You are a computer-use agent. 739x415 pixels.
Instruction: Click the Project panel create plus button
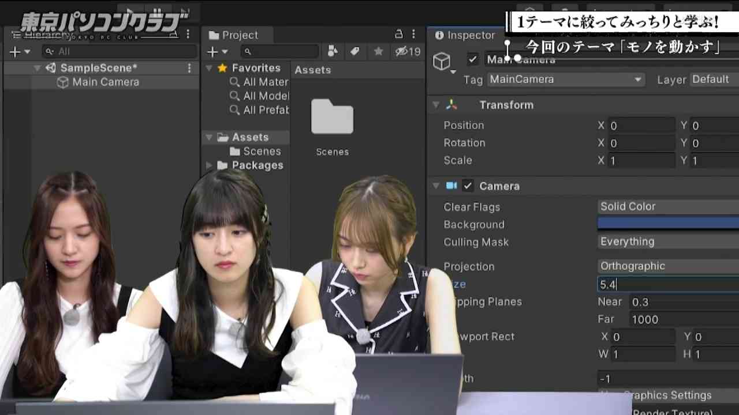coord(212,52)
